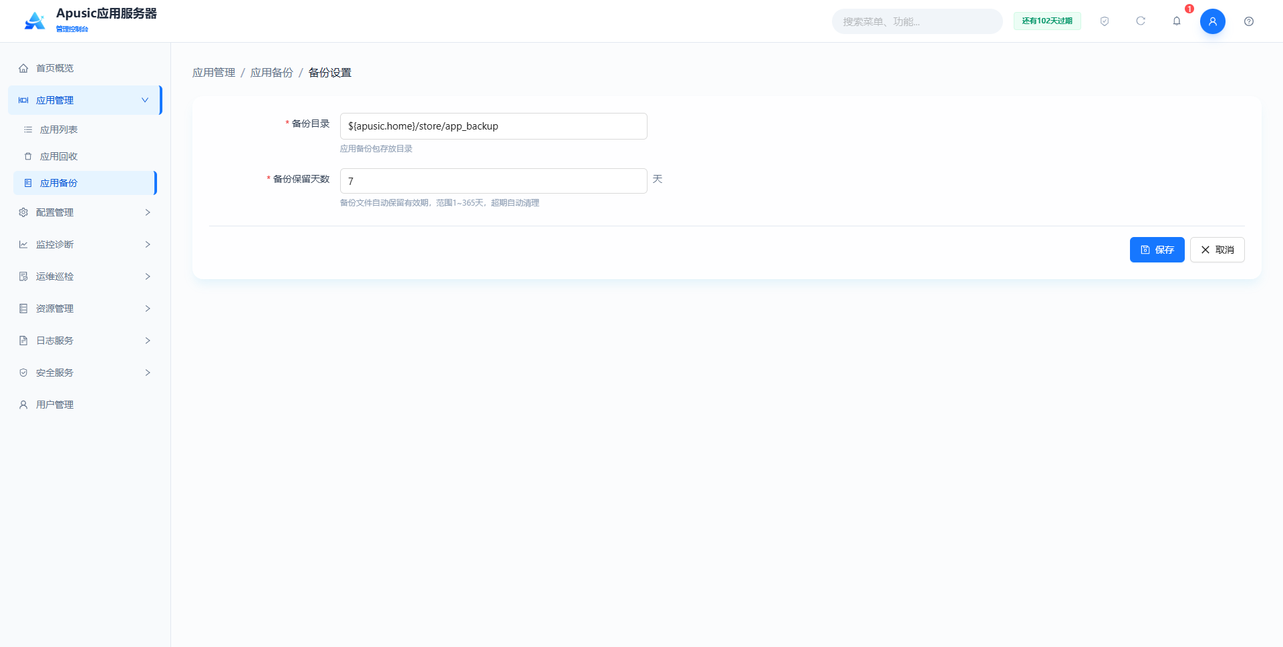This screenshot has height=647, width=1283.
Task: Focus the 备份目录 path input field
Action: click(493, 126)
